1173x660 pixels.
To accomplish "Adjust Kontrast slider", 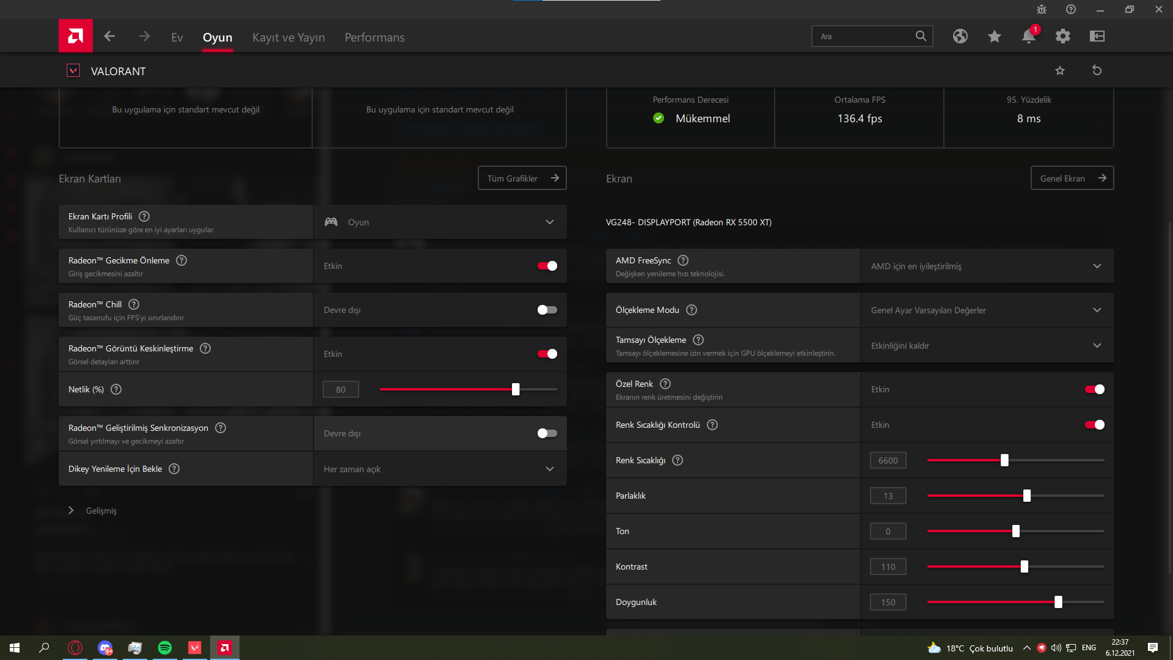I will point(1015,566).
